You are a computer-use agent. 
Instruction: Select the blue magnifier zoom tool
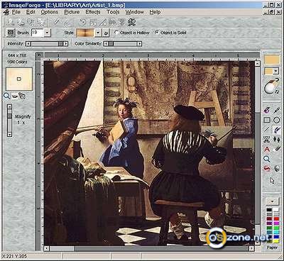click(x=267, y=159)
